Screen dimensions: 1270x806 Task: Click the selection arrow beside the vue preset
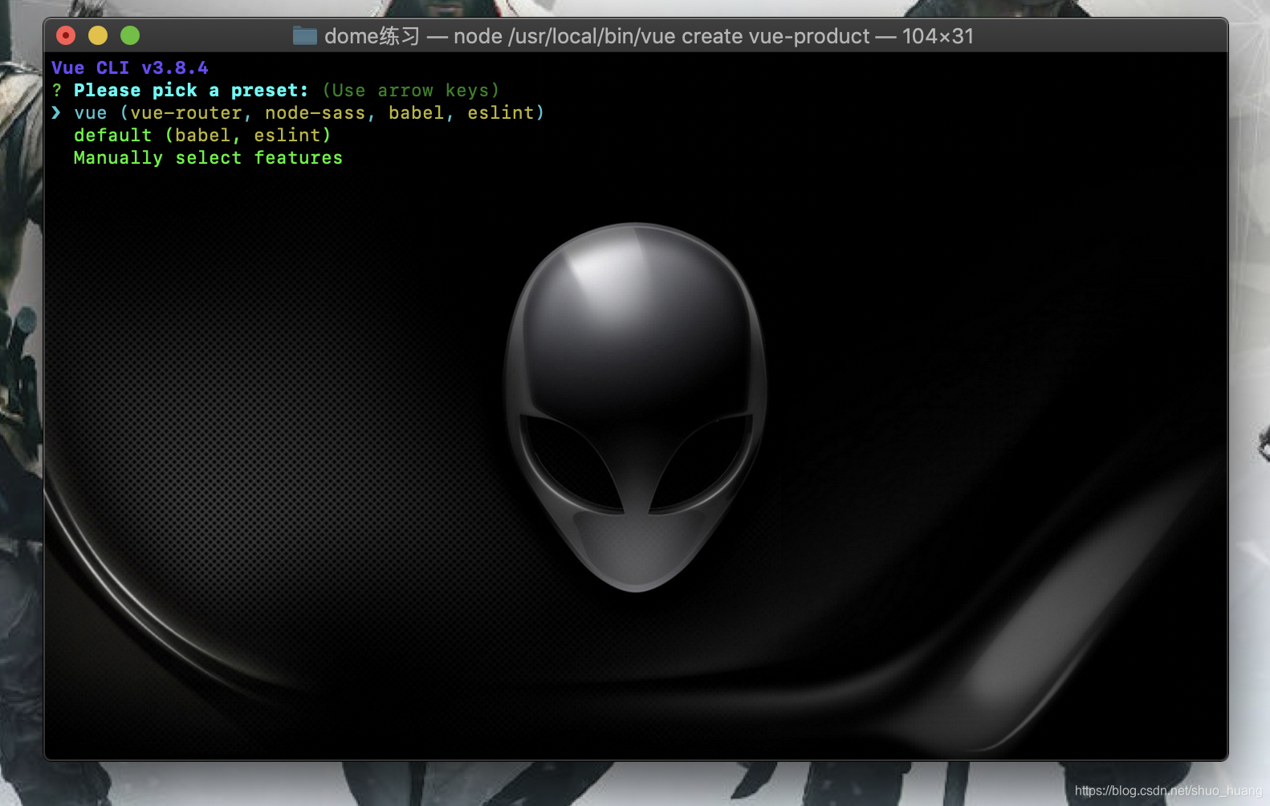pyautogui.click(x=56, y=112)
